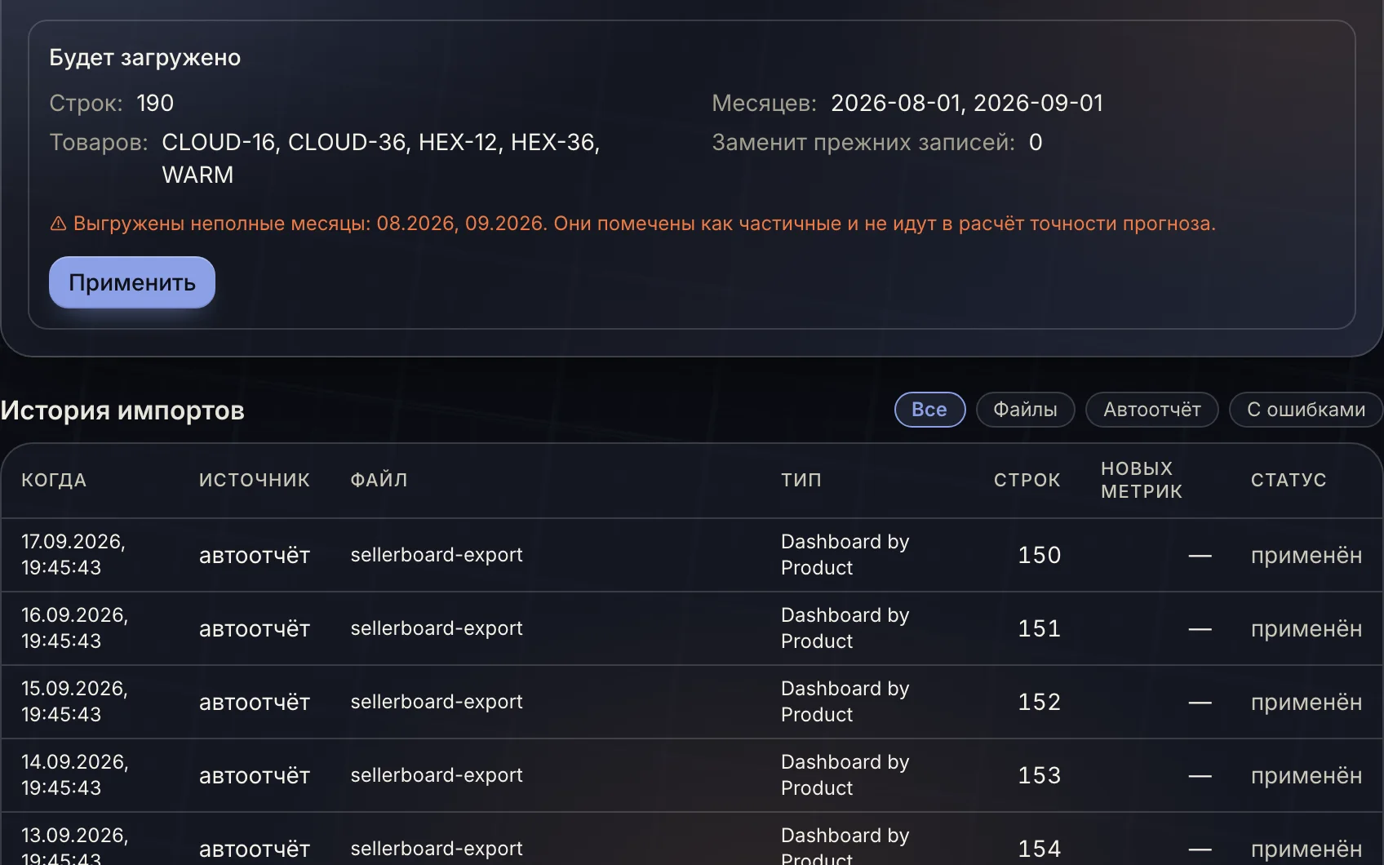Switch to the Файлы filter
This screenshot has height=865, width=1384.
click(x=1025, y=410)
